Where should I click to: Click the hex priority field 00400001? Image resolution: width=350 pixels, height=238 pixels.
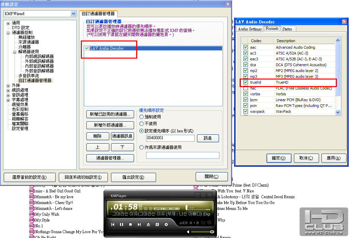point(170,138)
